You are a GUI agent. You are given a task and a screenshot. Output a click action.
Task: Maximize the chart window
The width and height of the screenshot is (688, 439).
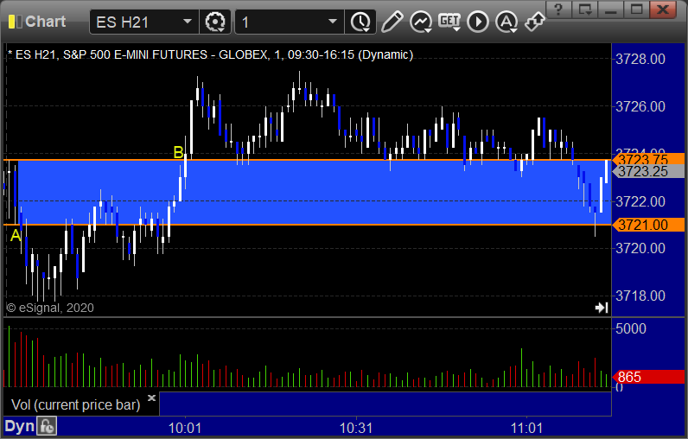(636, 9)
